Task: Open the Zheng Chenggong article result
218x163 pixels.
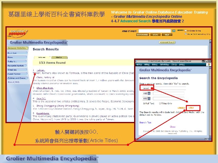Action: [x=58, y=106]
